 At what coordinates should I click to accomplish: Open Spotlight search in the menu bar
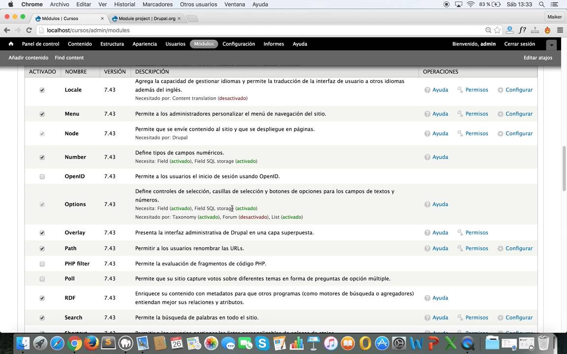pos(542,4)
